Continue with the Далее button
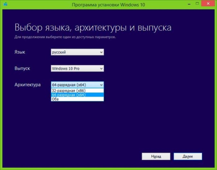217x170 pixels. [x=188, y=156]
